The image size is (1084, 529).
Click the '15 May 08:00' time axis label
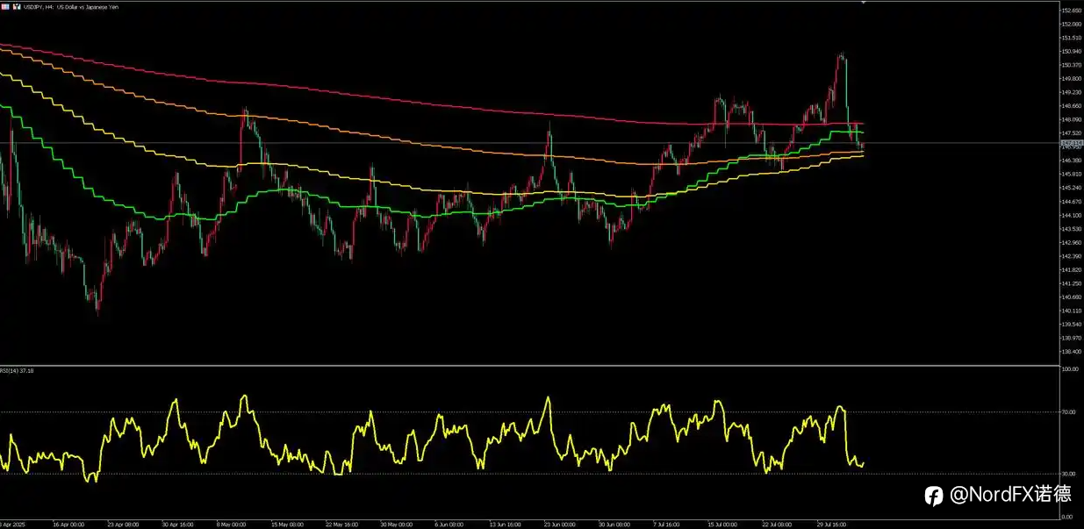(x=287, y=525)
